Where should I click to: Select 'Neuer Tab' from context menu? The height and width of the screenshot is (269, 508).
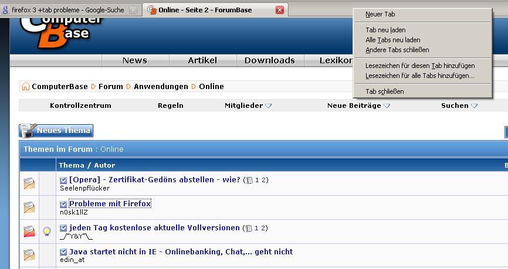(x=380, y=15)
